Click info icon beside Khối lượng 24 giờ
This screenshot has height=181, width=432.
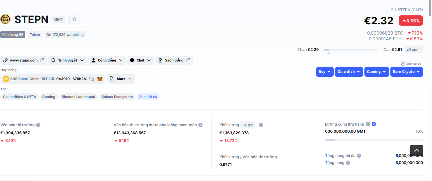coord(261,125)
